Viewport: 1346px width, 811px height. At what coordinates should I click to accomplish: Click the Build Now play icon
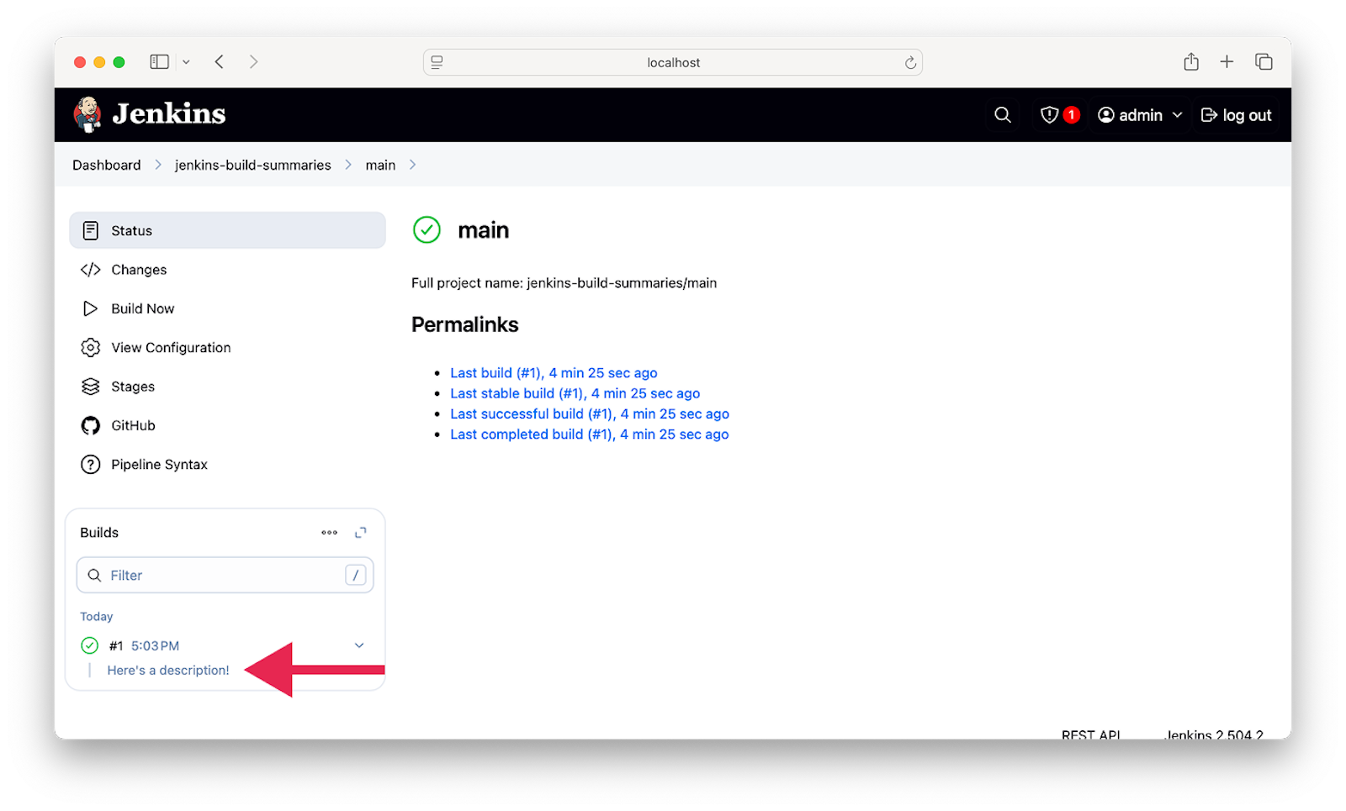coord(90,308)
